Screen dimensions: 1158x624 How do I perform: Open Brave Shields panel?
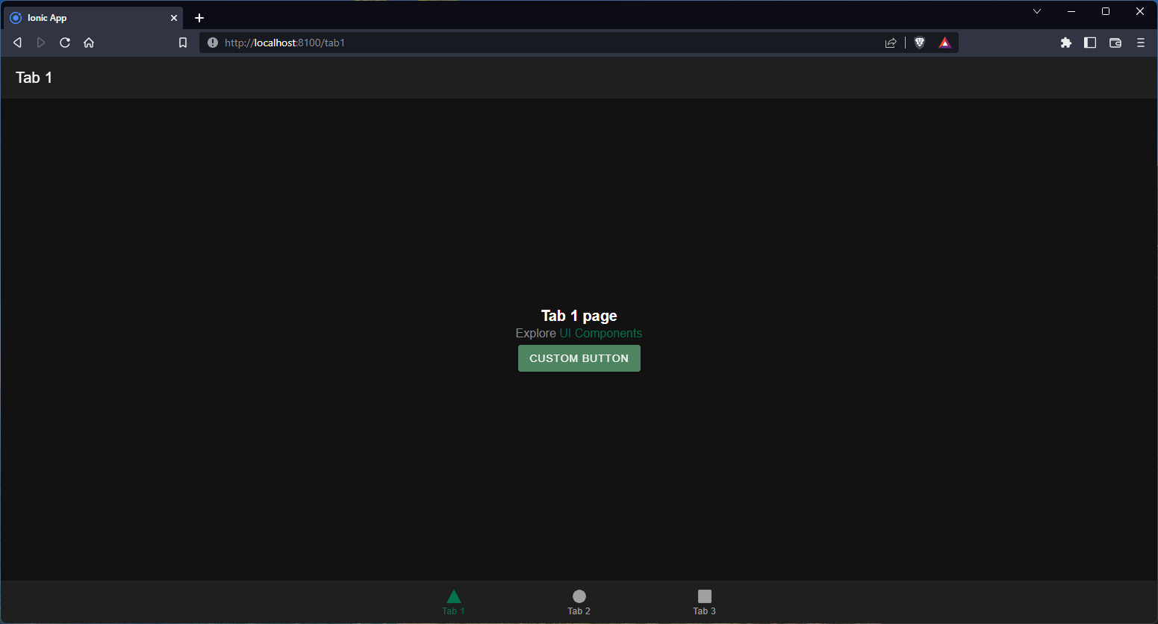pyautogui.click(x=920, y=43)
